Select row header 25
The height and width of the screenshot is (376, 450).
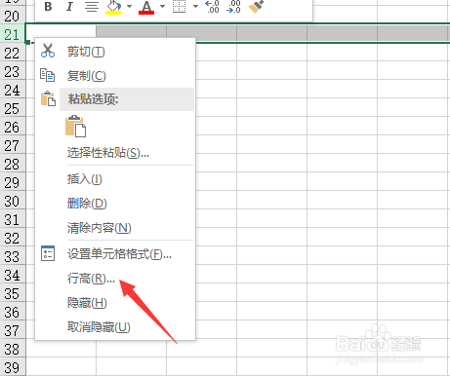point(13,108)
